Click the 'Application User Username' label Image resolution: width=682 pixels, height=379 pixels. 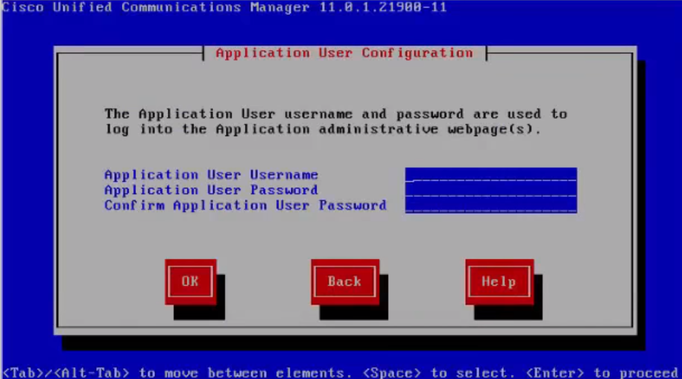[x=212, y=175]
